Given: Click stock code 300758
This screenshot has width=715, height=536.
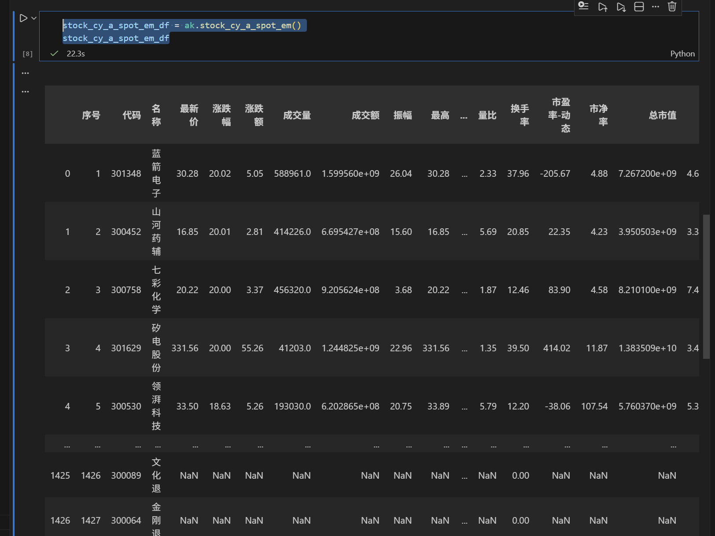Looking at the screenshot, I should pos(126,290).
